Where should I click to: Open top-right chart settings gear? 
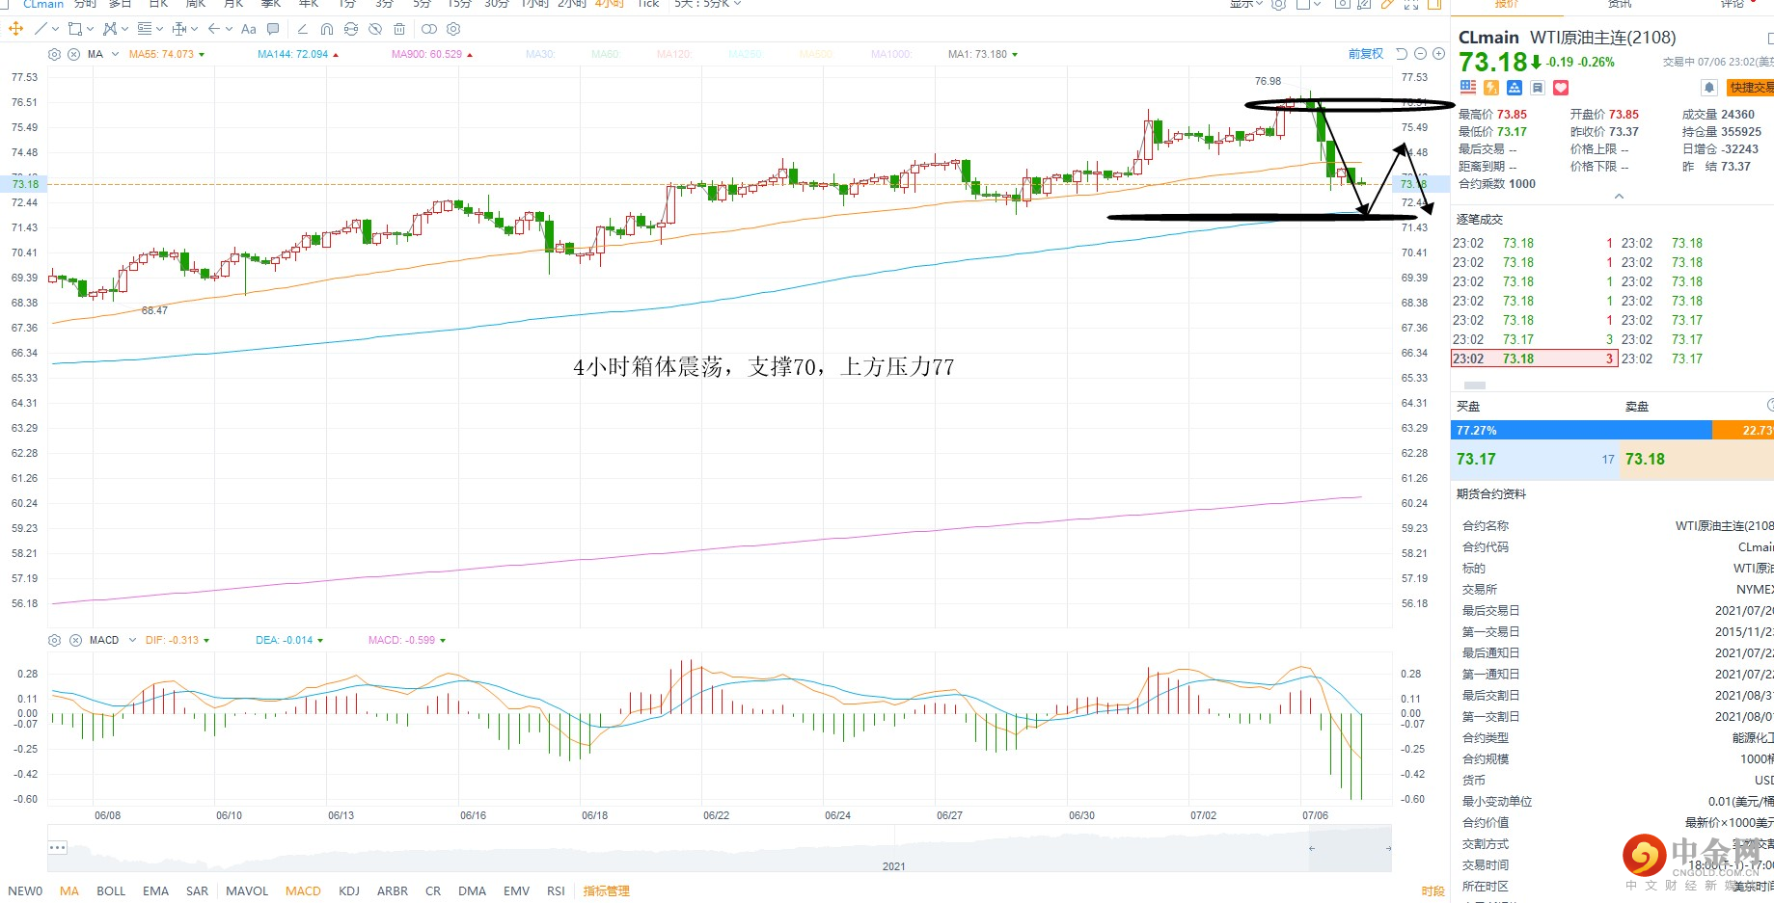click(x=1279, y=5)
